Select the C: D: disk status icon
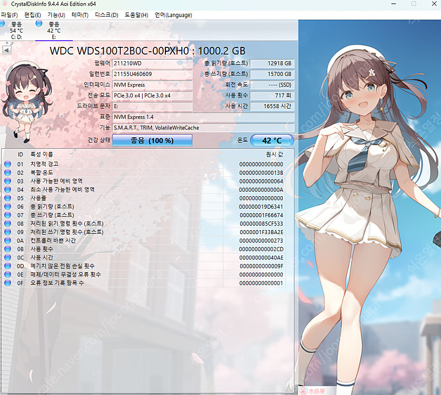This screenshot has height=395, width=441. [3, 25]
